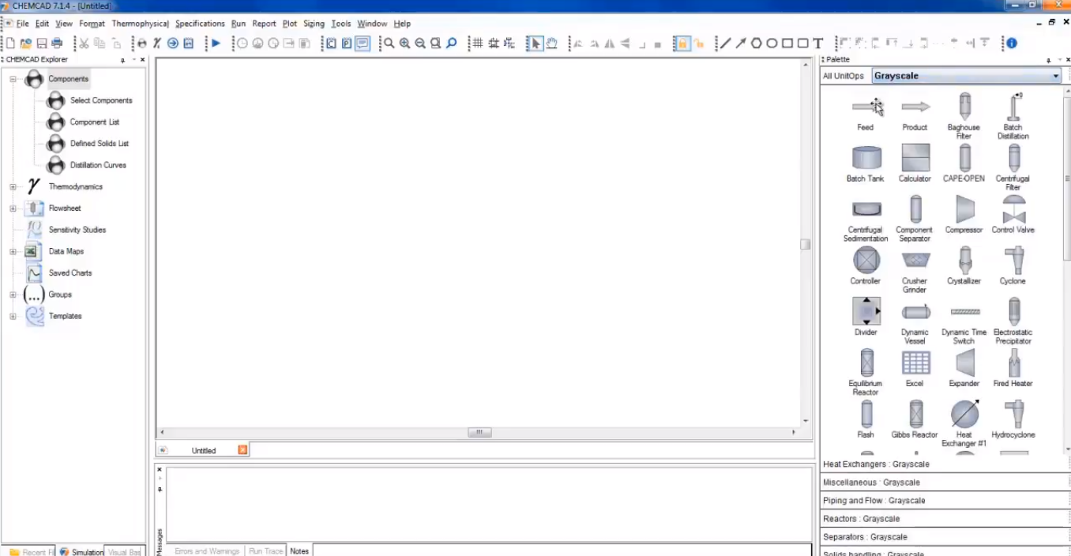Click the Open file toolbar icon

point(26,43)
